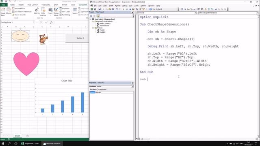This screenshot has height=146, width=260.
Task: Open XML Source pane in Excel ribbon
Action: coord(75,11)
